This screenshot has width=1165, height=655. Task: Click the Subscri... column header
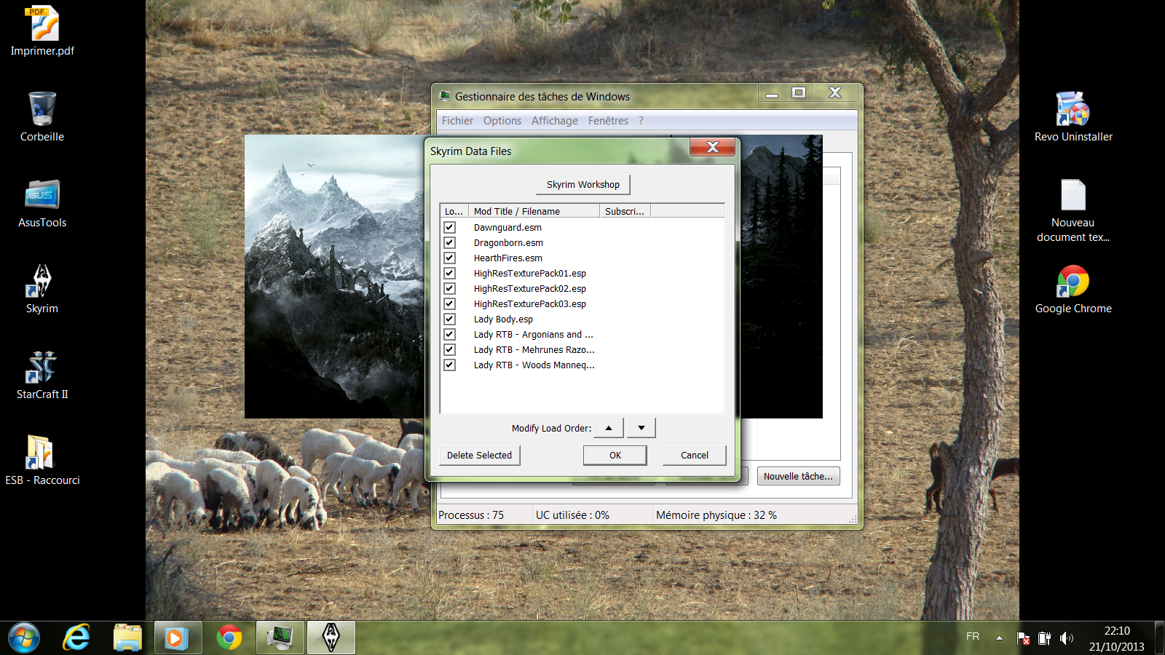click(x=625, y=211)
